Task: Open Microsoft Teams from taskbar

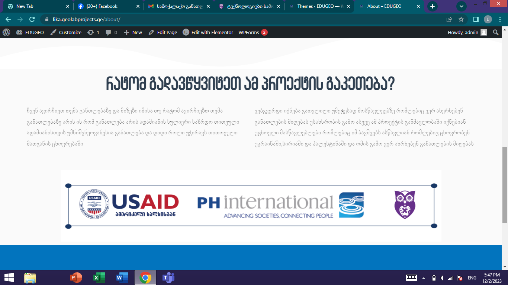Action: 168,278
